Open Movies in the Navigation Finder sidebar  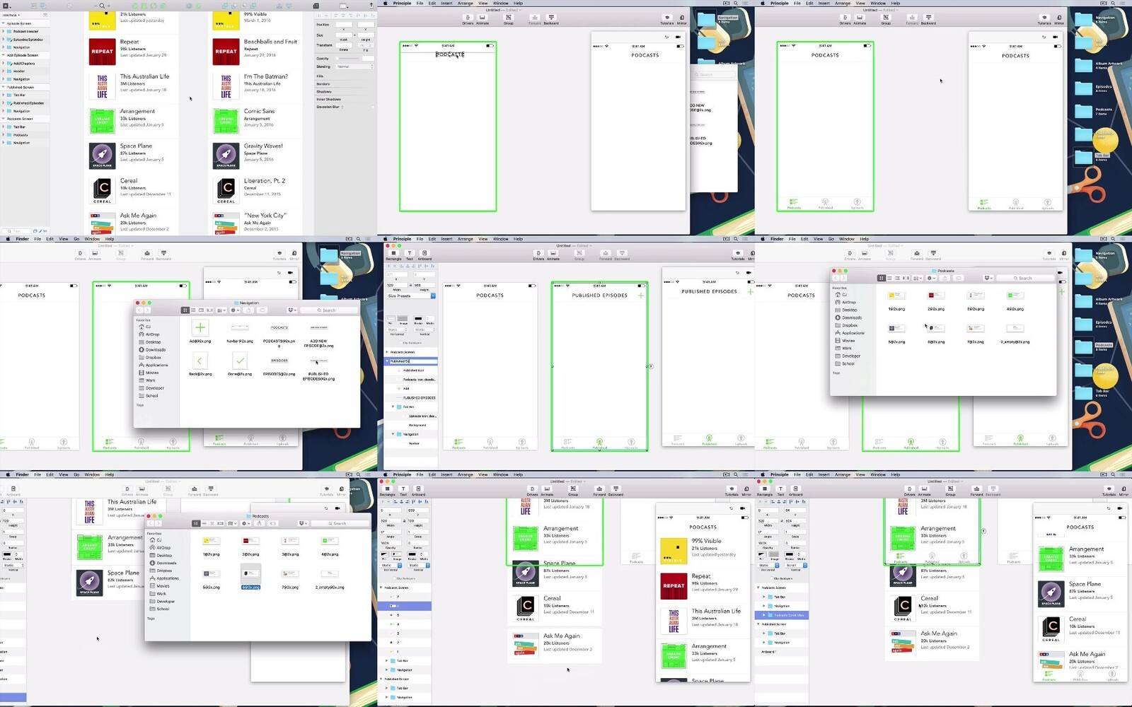152,373
